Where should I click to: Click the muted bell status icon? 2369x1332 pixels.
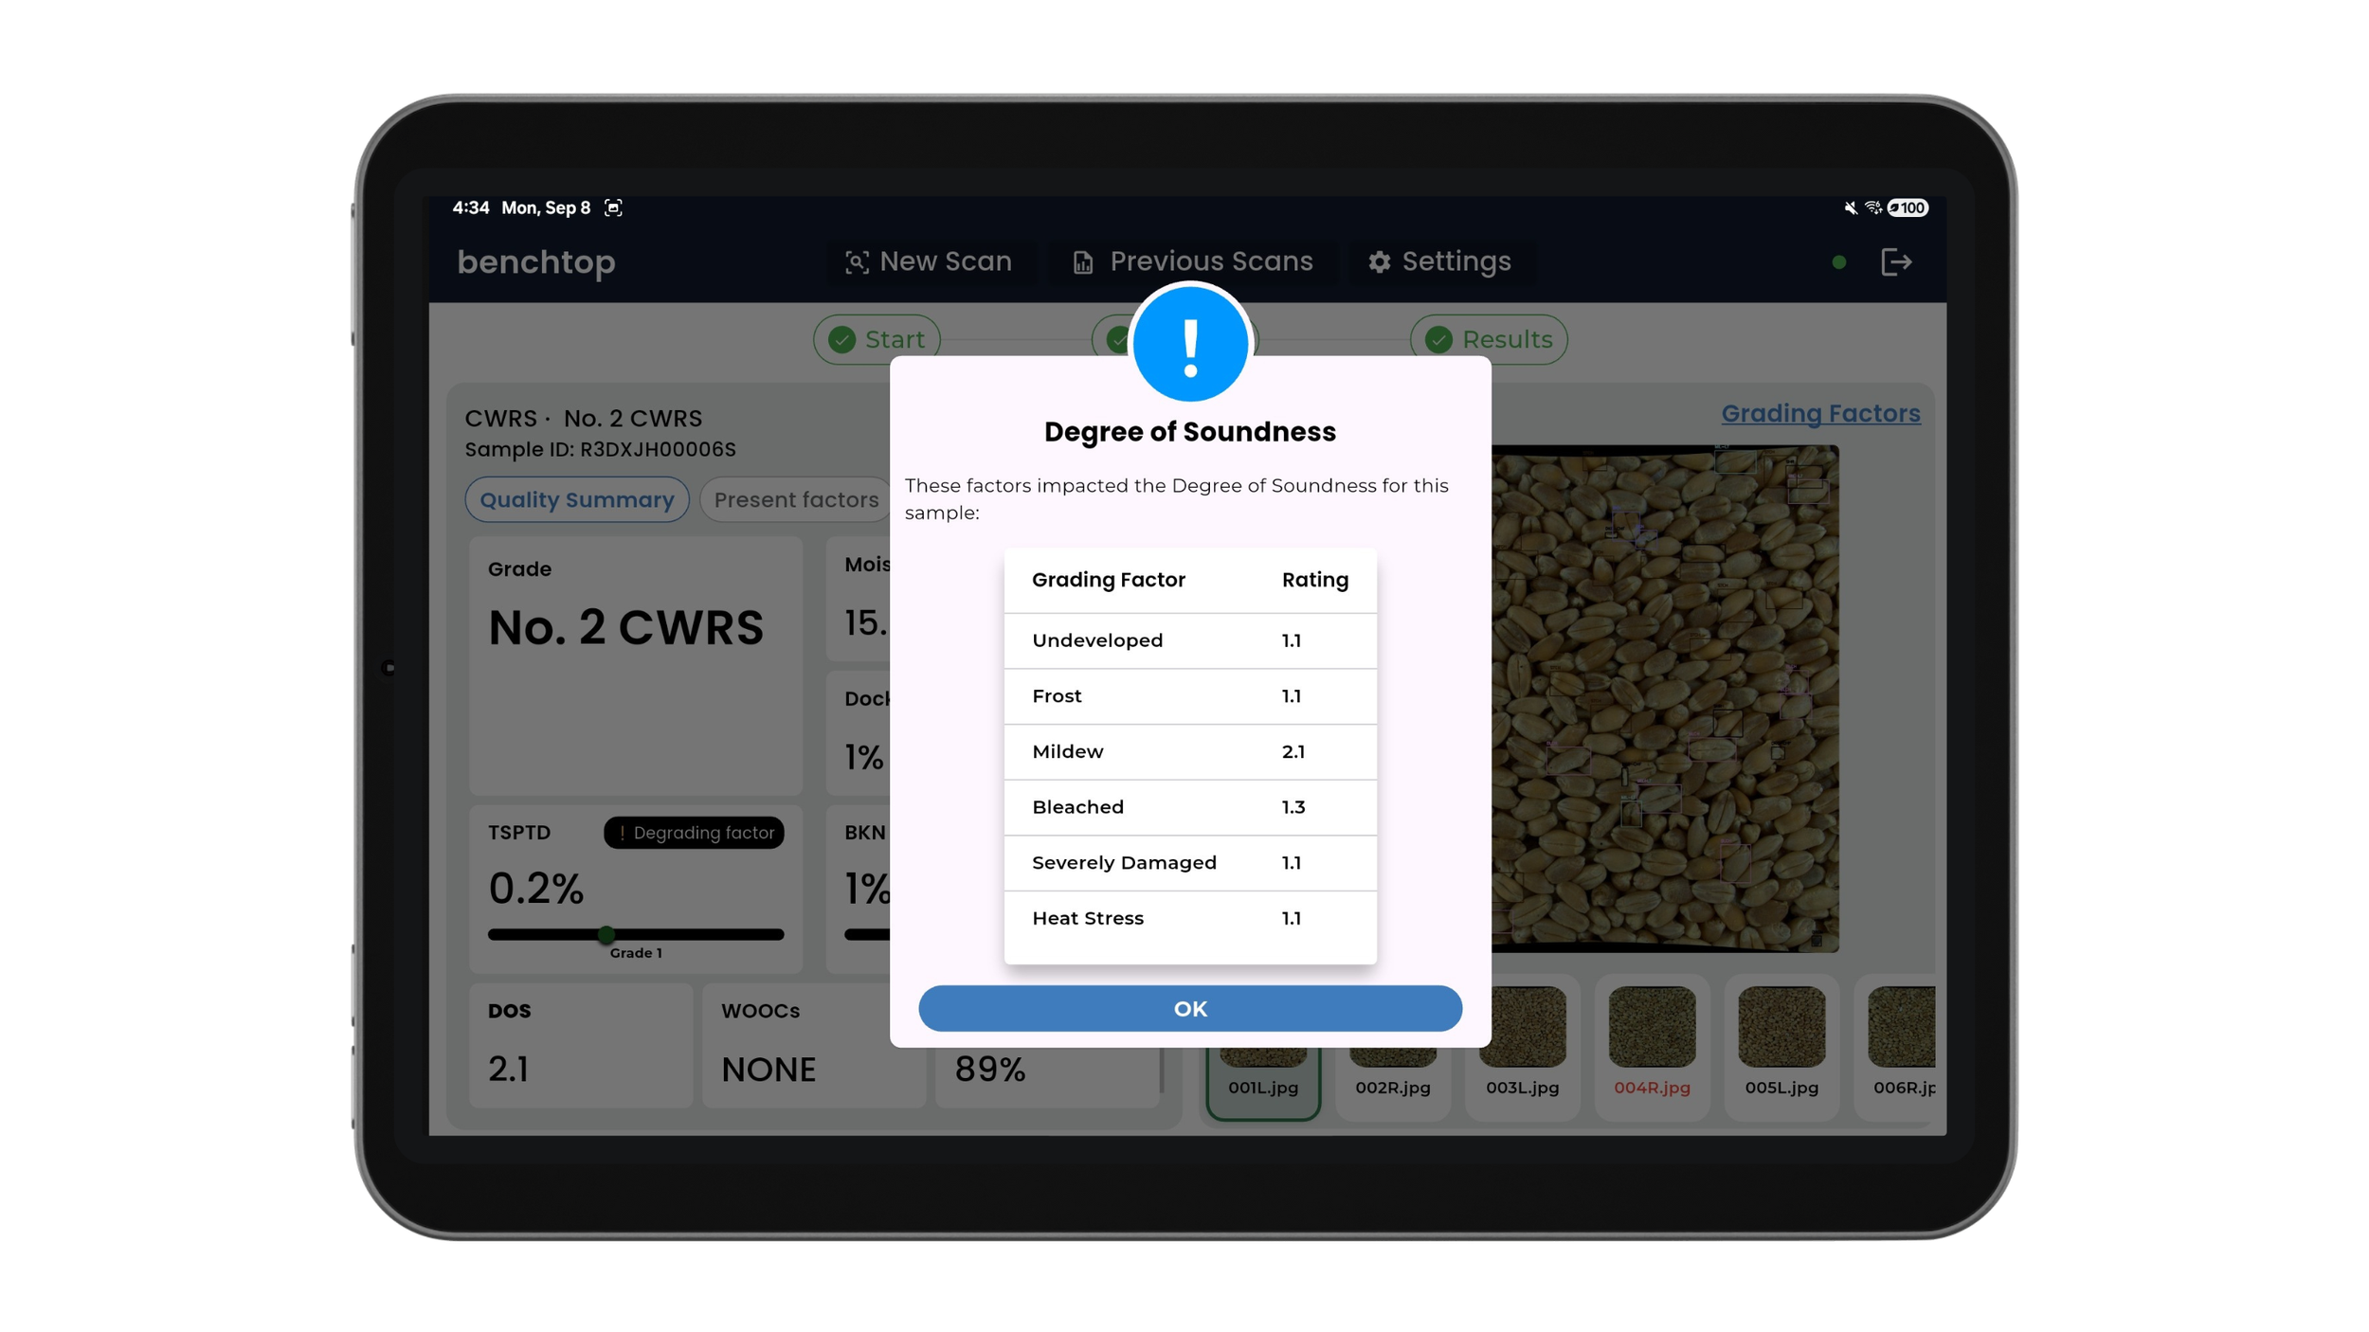tap(1850, 207)
